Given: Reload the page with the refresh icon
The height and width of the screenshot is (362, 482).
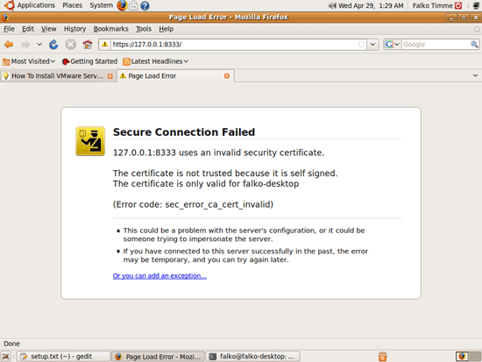Looking at the screenshot, I should coord(53,45).
